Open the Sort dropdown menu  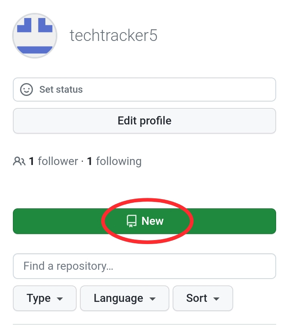pos(203,298)
